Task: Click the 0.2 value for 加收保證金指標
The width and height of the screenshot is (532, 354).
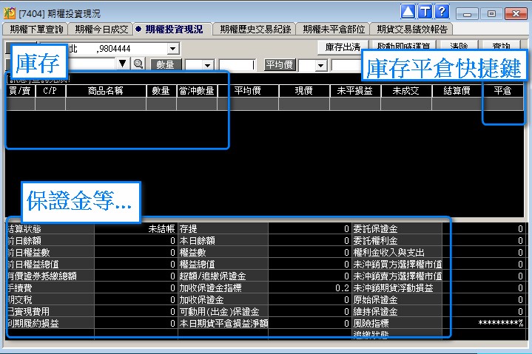Action: click(342, 288)
